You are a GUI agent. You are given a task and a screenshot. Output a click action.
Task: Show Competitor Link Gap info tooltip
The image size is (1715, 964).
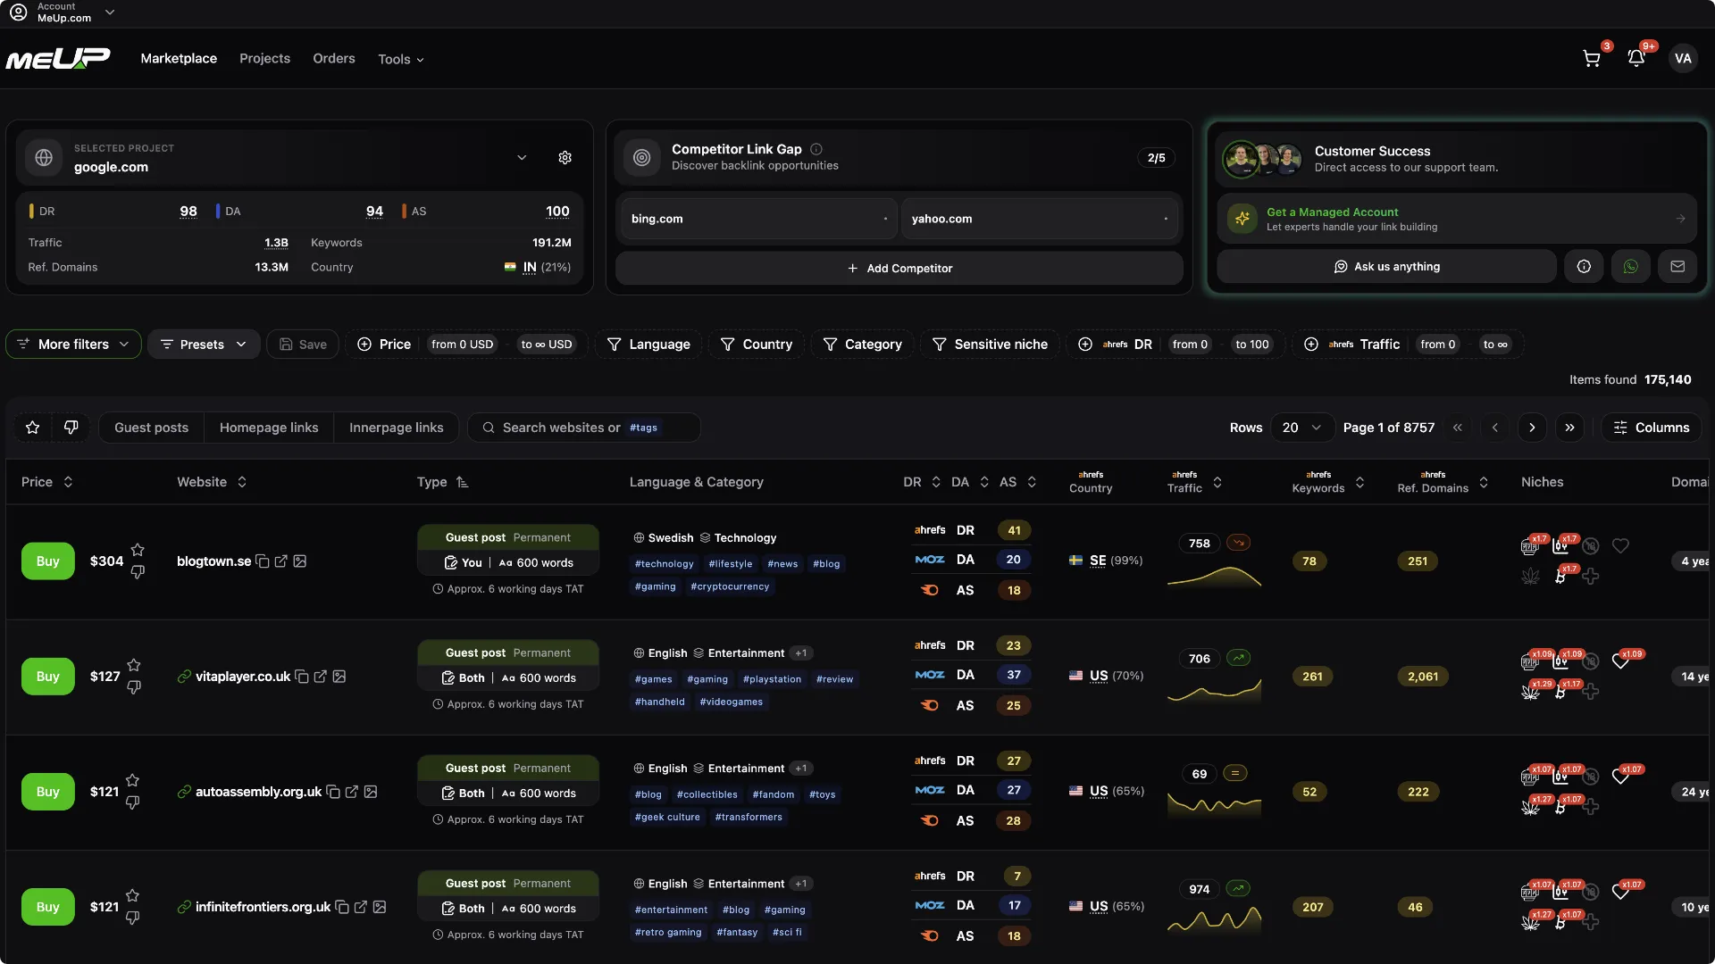(x=816, y=149)
